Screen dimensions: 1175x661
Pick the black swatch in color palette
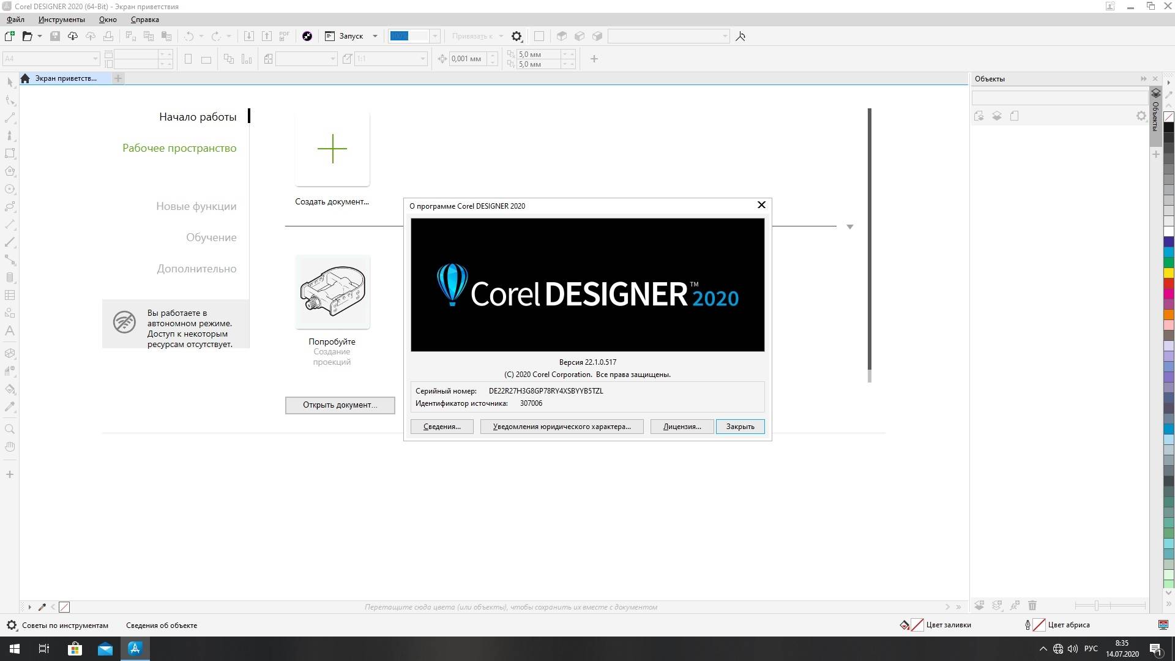(x=1168, y=127)
